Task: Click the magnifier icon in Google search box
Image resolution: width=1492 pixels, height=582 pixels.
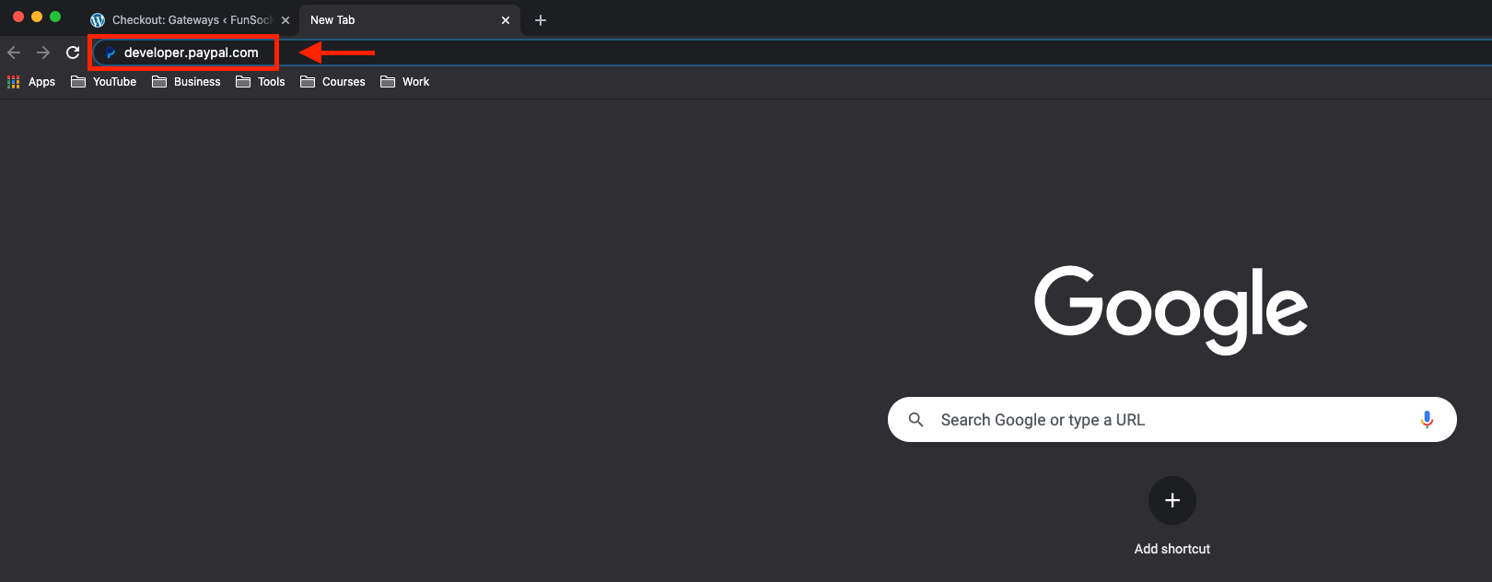Action: tap(915, 420)
